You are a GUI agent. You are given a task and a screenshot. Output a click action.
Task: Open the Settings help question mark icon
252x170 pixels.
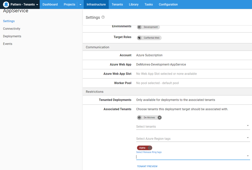pyautogui.click(x=103, y=17)
